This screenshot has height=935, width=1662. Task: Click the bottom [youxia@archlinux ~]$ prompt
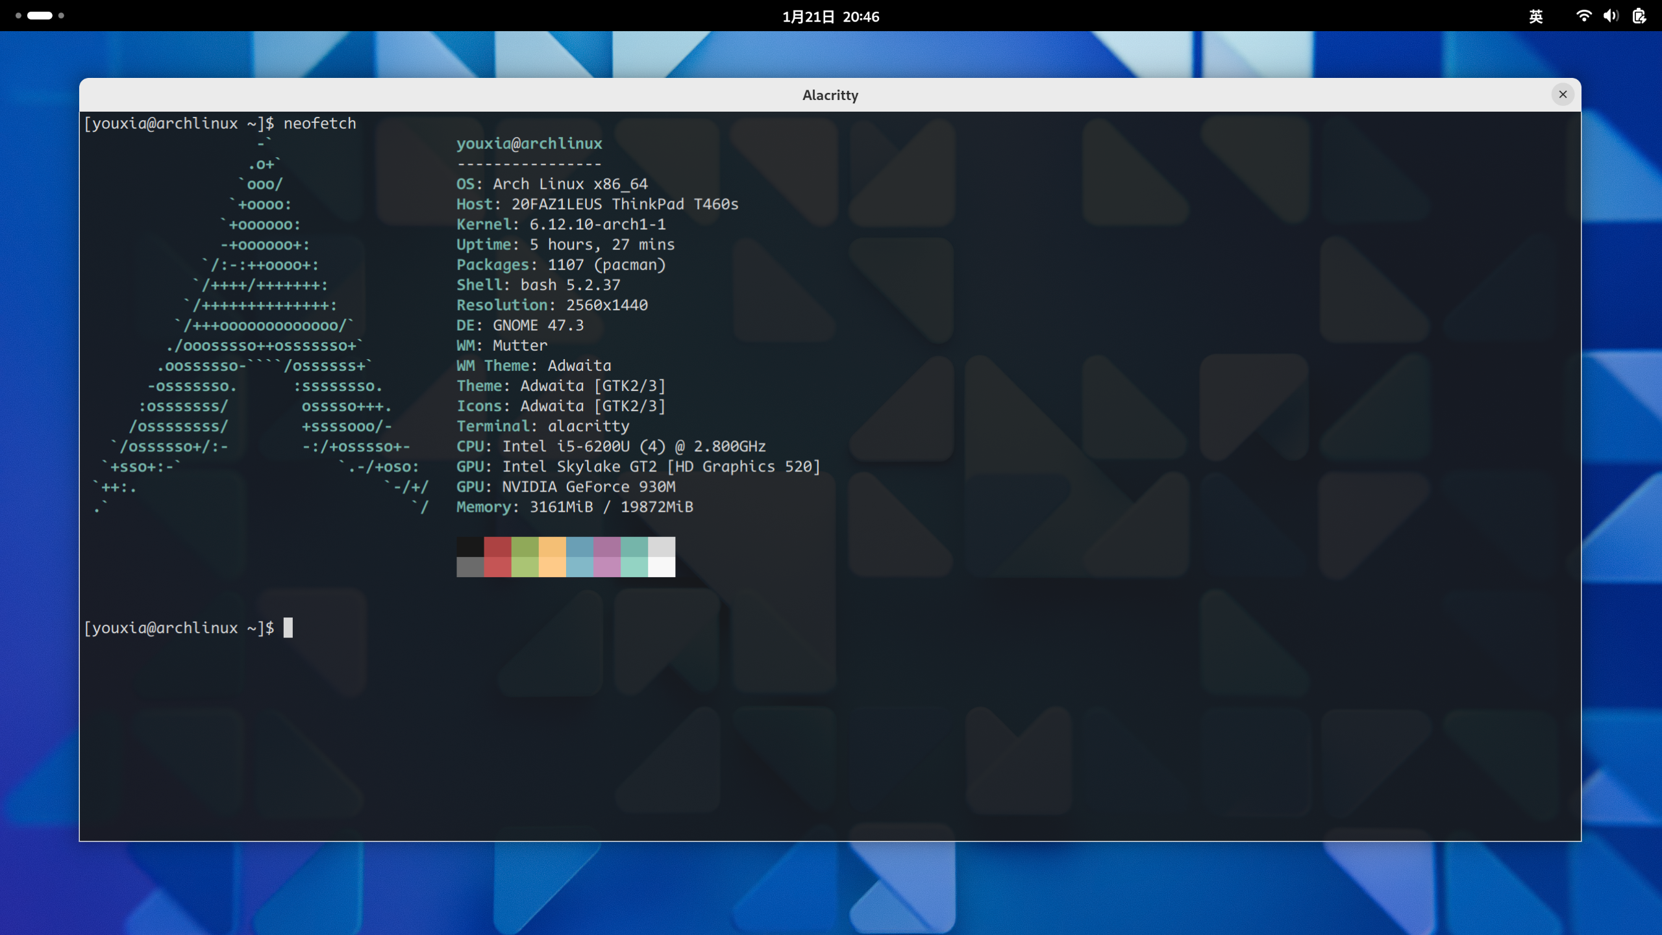point(179,628)
